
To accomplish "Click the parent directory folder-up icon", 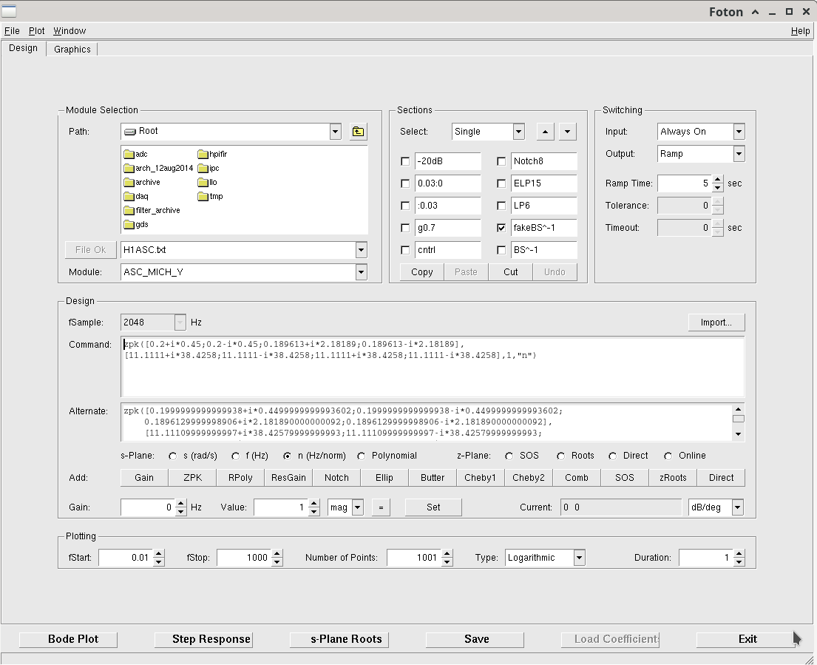I will pos(358,132).
